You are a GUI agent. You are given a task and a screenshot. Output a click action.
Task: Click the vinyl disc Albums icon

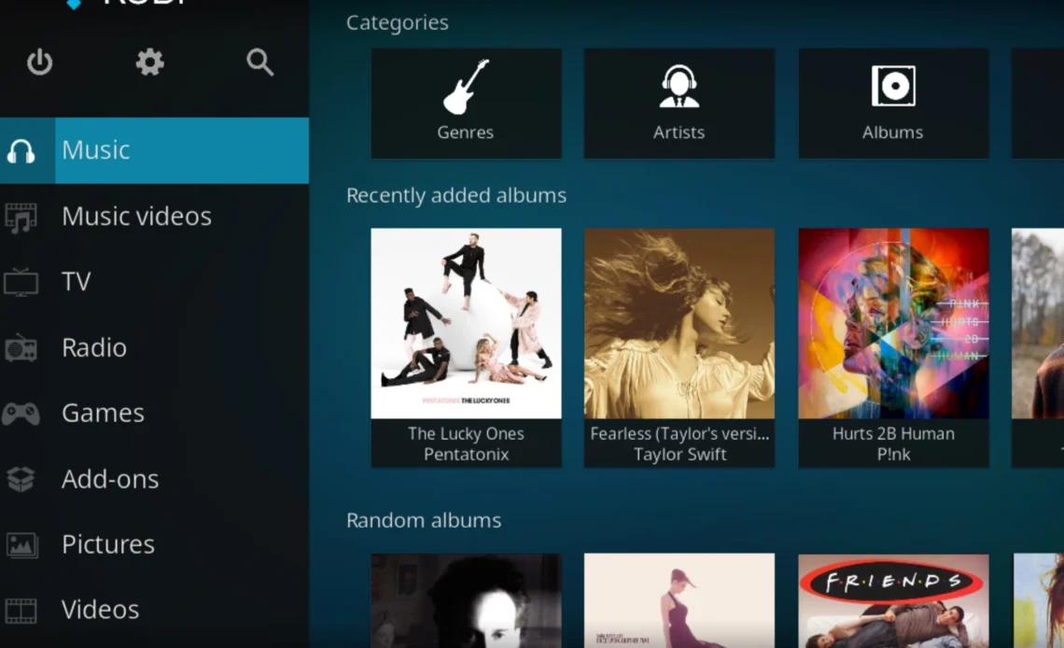pyautogui.click(x=893, y=86)
